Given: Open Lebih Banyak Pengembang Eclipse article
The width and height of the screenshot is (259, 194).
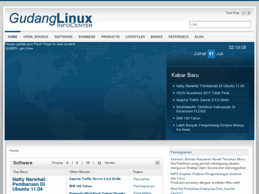Looking at the screenshot, I should point(210,127).
